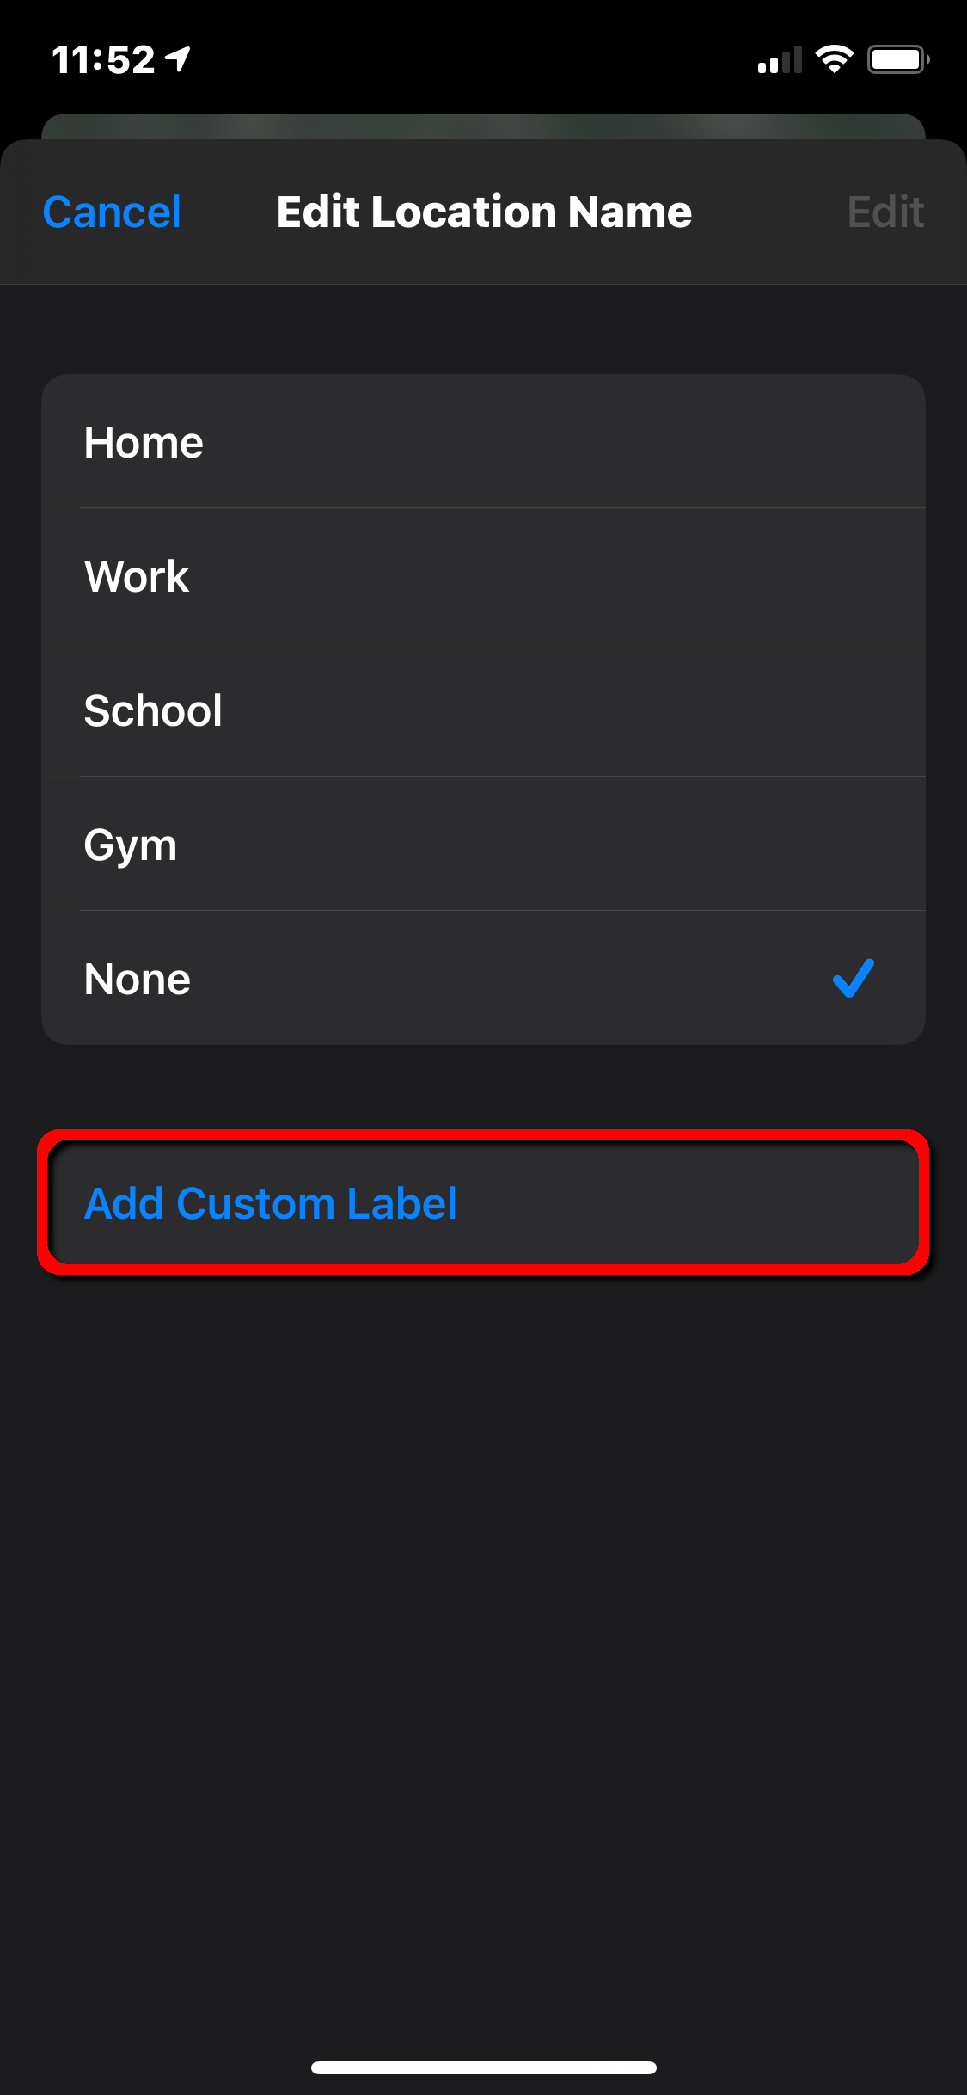Tap the empty area right of the Gym row

(x=602, y=844)
